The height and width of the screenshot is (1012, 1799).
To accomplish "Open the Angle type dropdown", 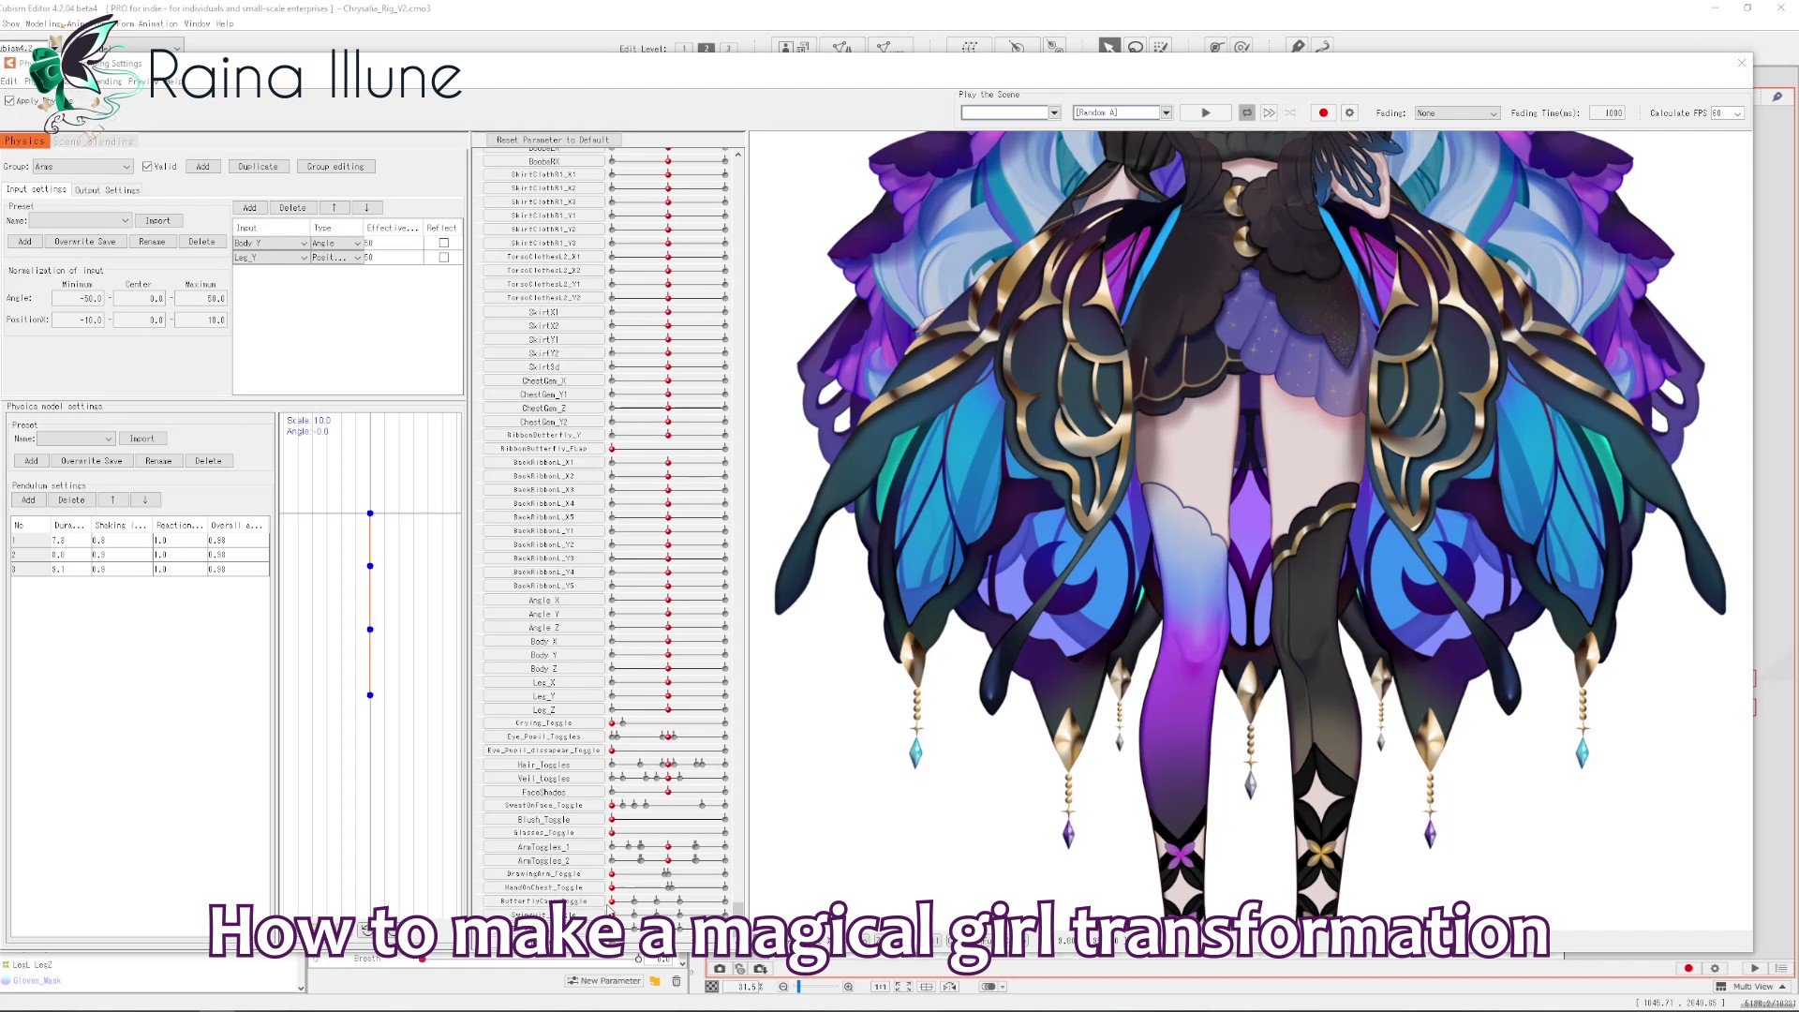I will 336,244.
